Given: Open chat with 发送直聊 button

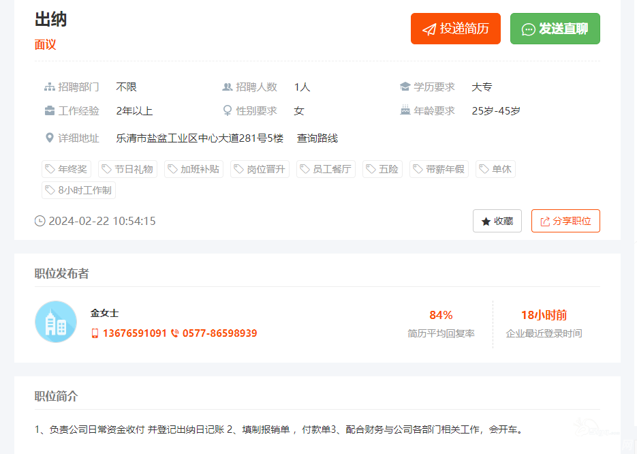Looking at the screenshot, I should click(x=555, y=29).
